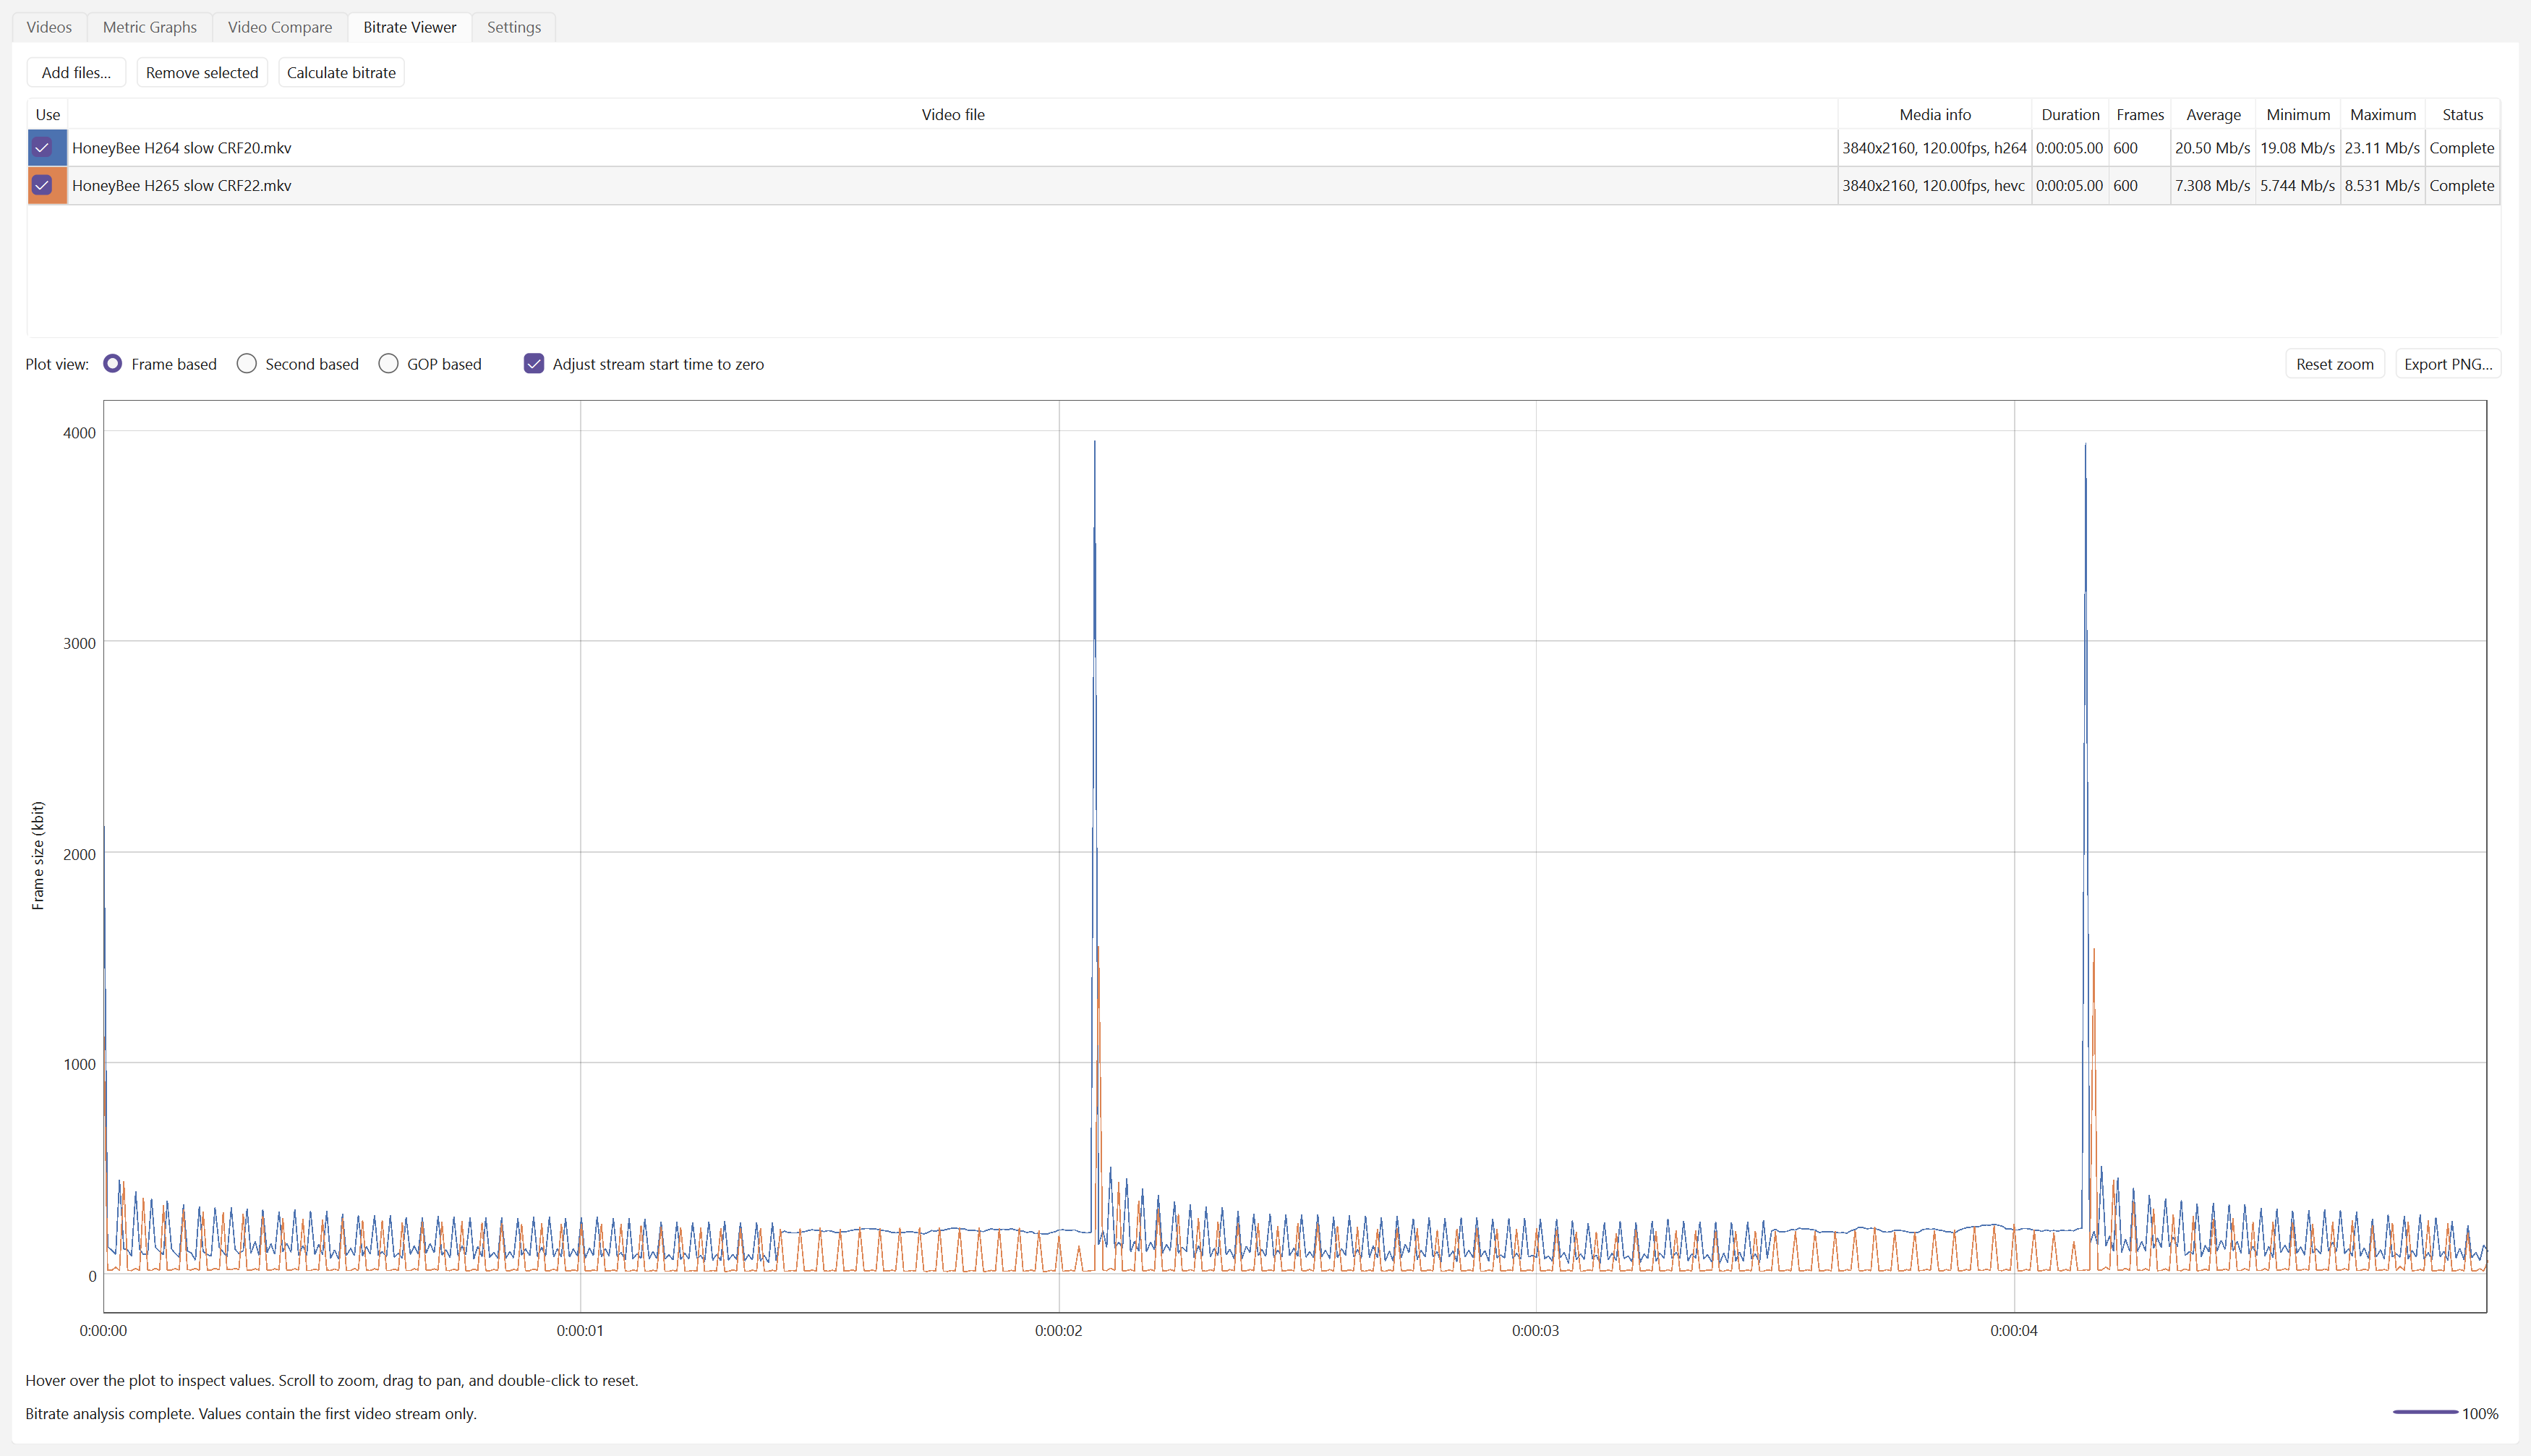
Task: Click the blue H264 peak near 0:00:02
Action: coord(1095,443)
